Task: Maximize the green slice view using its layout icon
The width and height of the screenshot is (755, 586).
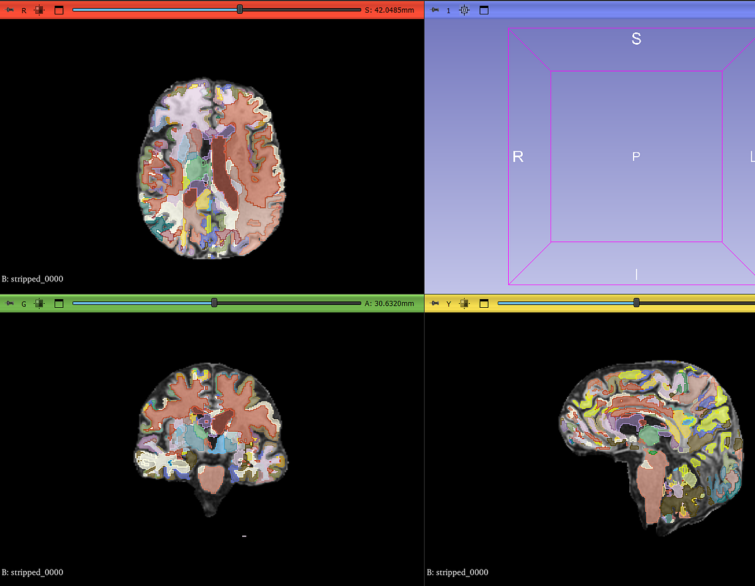Action: coord(59,303)
